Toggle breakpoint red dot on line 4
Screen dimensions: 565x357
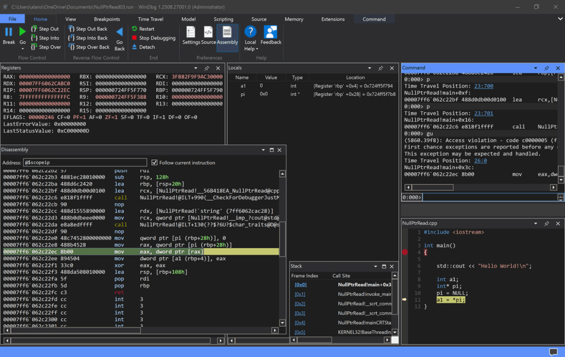point(405,252)
